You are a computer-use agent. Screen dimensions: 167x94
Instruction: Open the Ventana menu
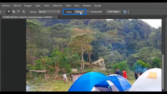tap(87, 5)
